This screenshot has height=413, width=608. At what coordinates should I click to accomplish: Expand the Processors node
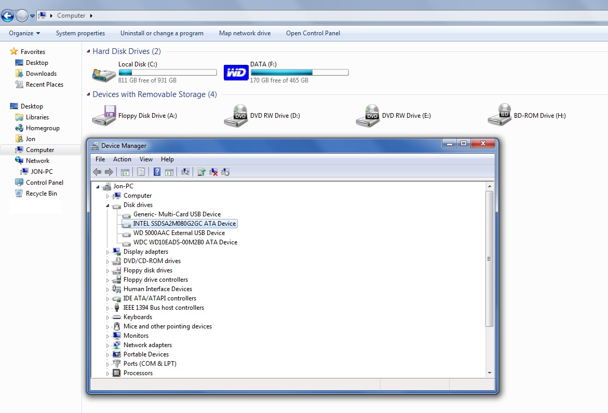click(108, 374)
